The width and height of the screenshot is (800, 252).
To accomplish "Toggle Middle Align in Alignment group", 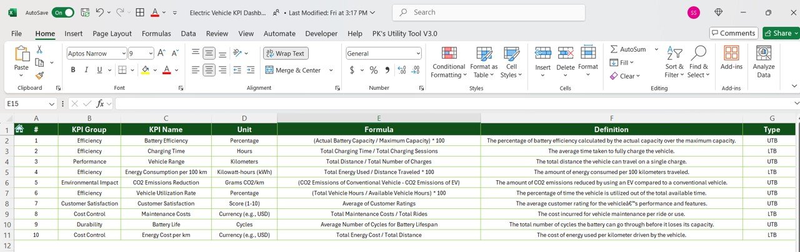I will pyautogui.click(x=209, y=54).
